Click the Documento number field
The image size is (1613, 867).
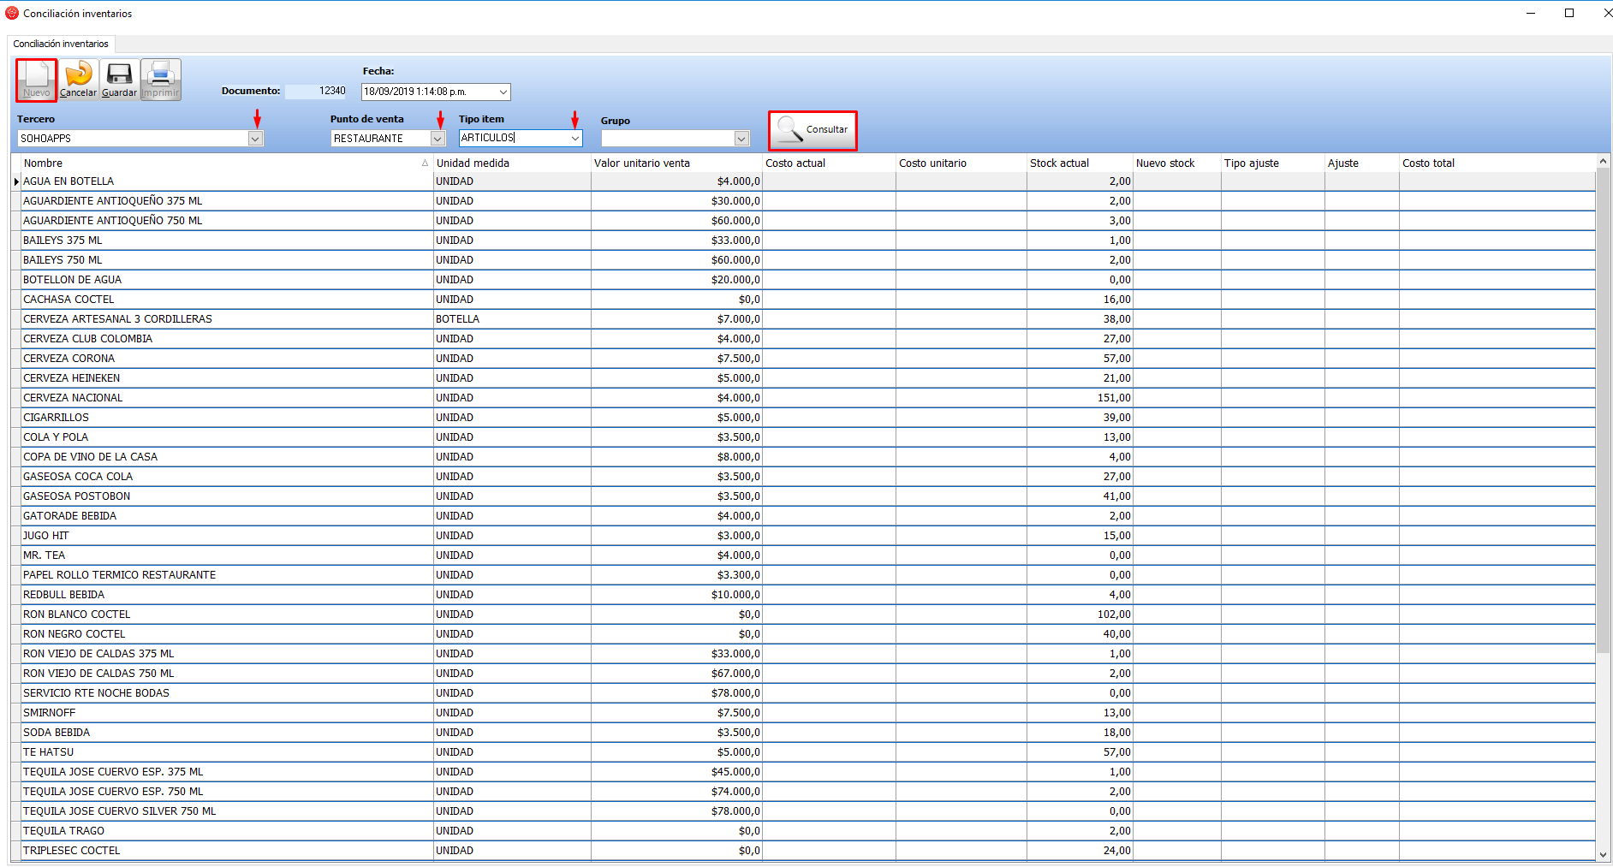[316, 92]
